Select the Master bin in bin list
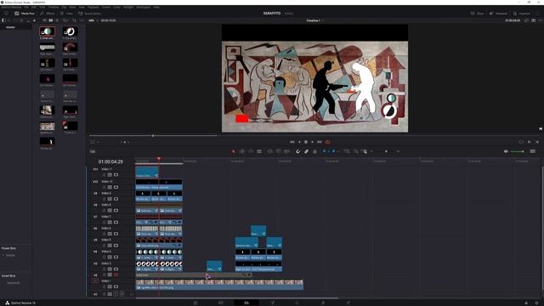544x306 pixels. 10,27
